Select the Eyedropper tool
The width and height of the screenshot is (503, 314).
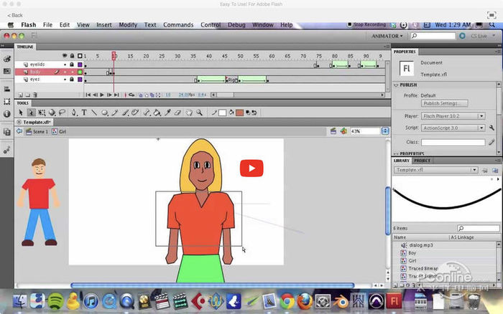(x=167, y=113)
